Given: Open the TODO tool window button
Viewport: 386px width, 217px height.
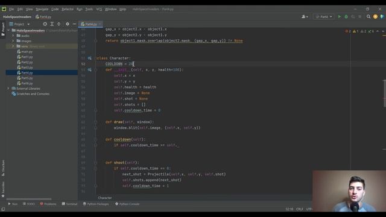Looking at the screenshot, I should (29, 204).
